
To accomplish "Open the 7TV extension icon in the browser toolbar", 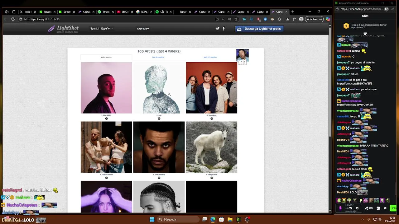I will (x=244, y=19).
